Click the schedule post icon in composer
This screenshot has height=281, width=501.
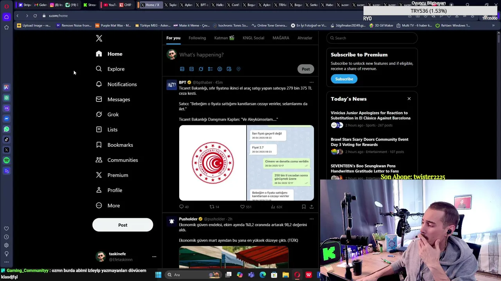click(x=229, y=69)
